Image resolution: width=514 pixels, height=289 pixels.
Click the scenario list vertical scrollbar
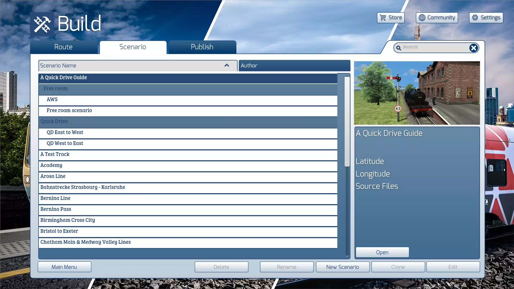[347, 122]
